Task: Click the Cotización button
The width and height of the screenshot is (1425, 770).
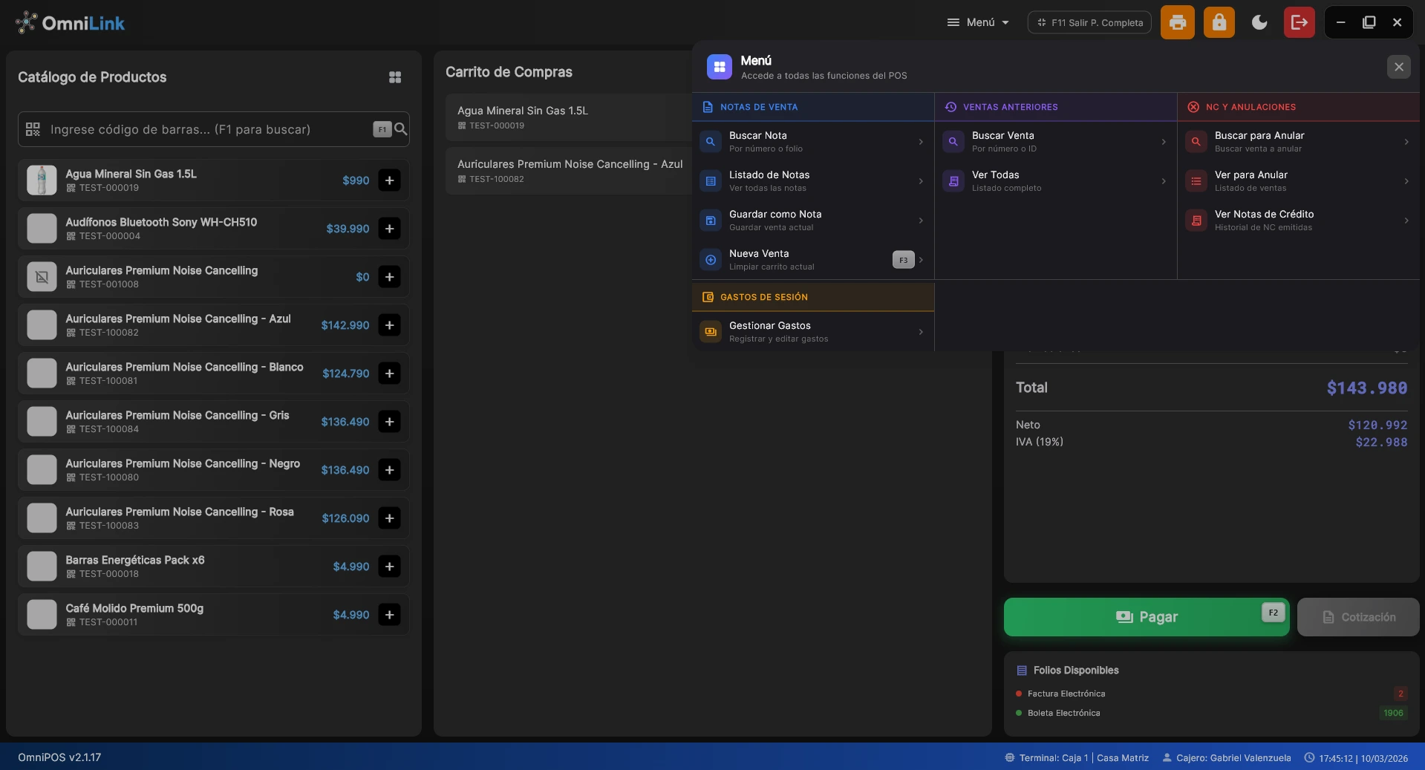Action: point(1358,617)
